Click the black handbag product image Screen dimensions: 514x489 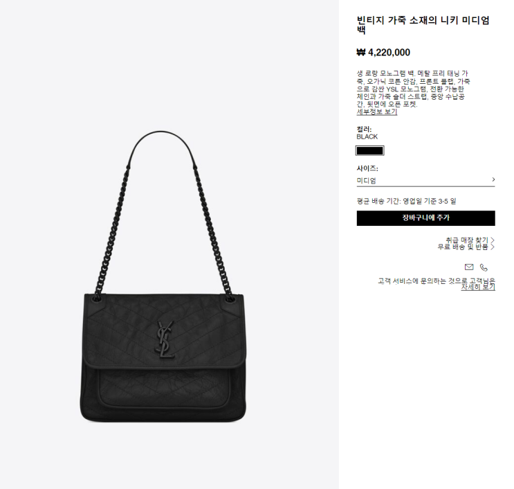click(x=163, y=276)
